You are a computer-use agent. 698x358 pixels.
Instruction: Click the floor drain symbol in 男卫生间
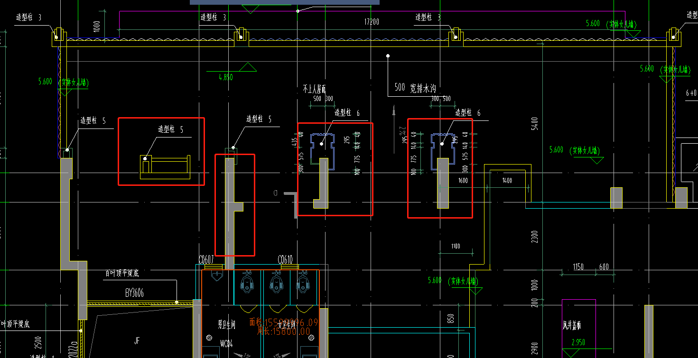pyautogui.click(x=209, y=337)
